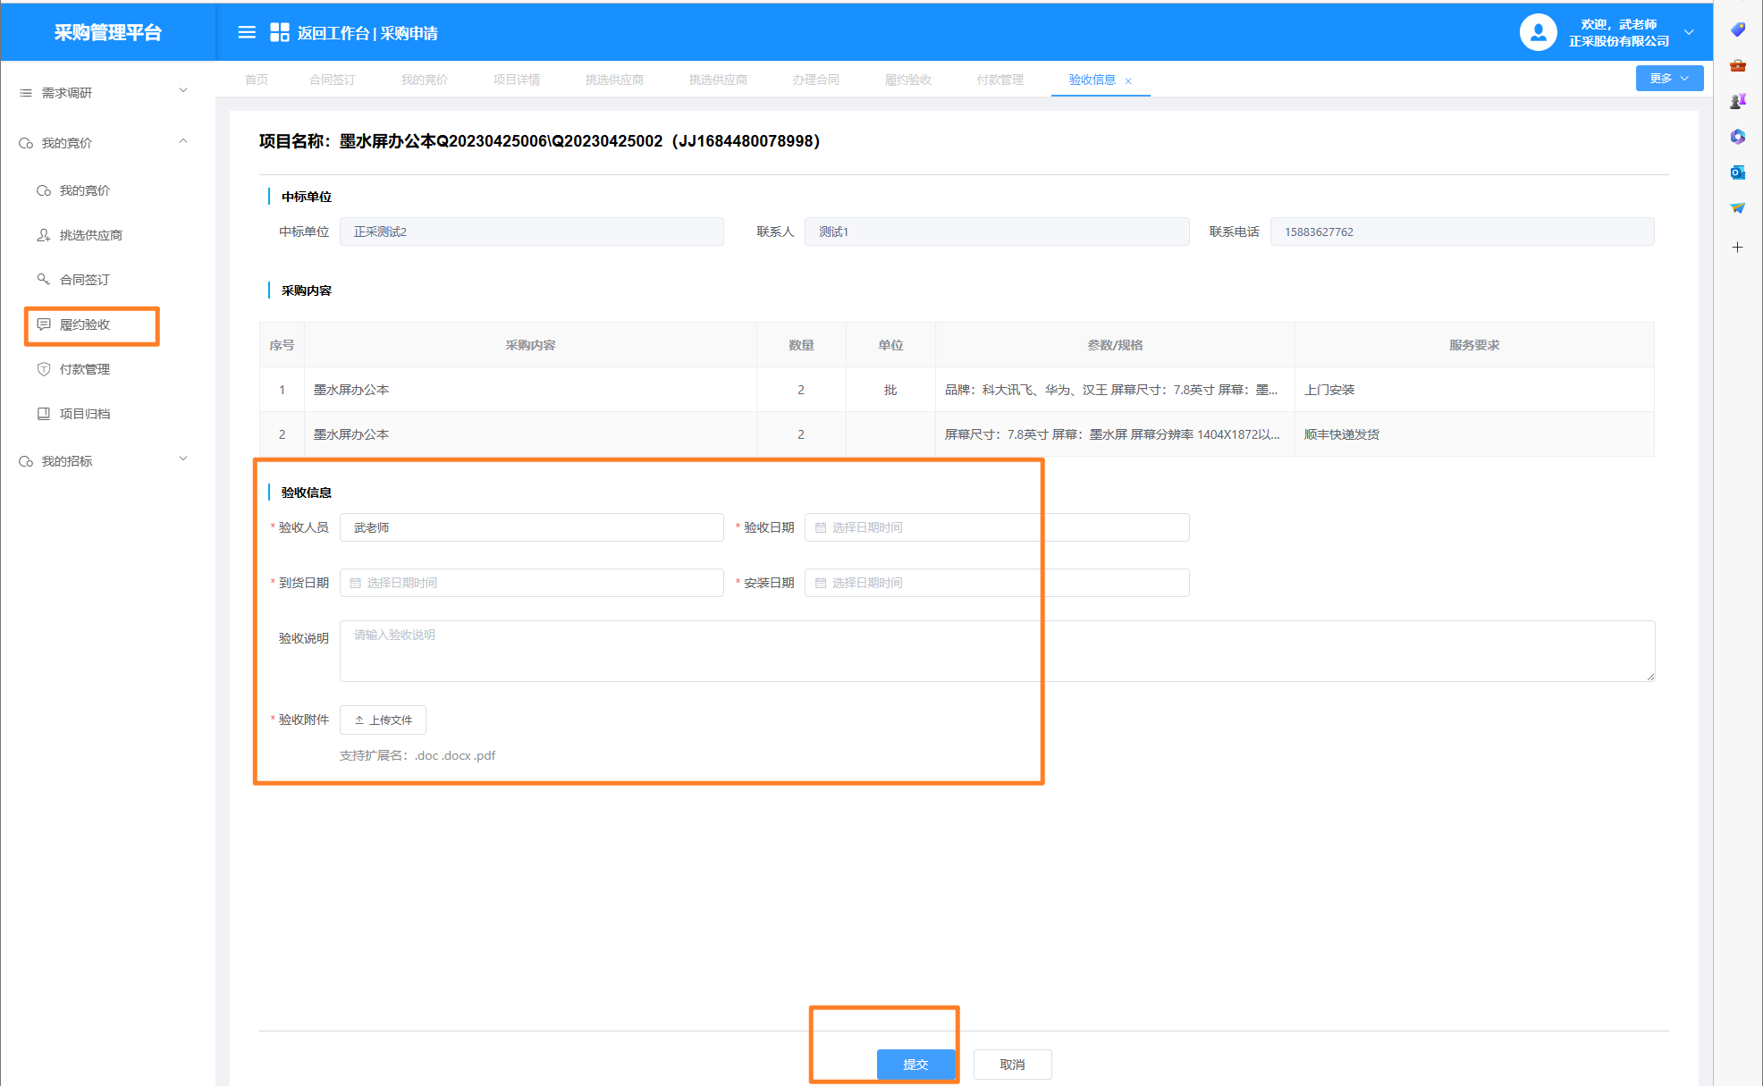The width and height of the screenshot is (1763, 1086).
Task: Click the 提交 button
Action: (915, 1064)
